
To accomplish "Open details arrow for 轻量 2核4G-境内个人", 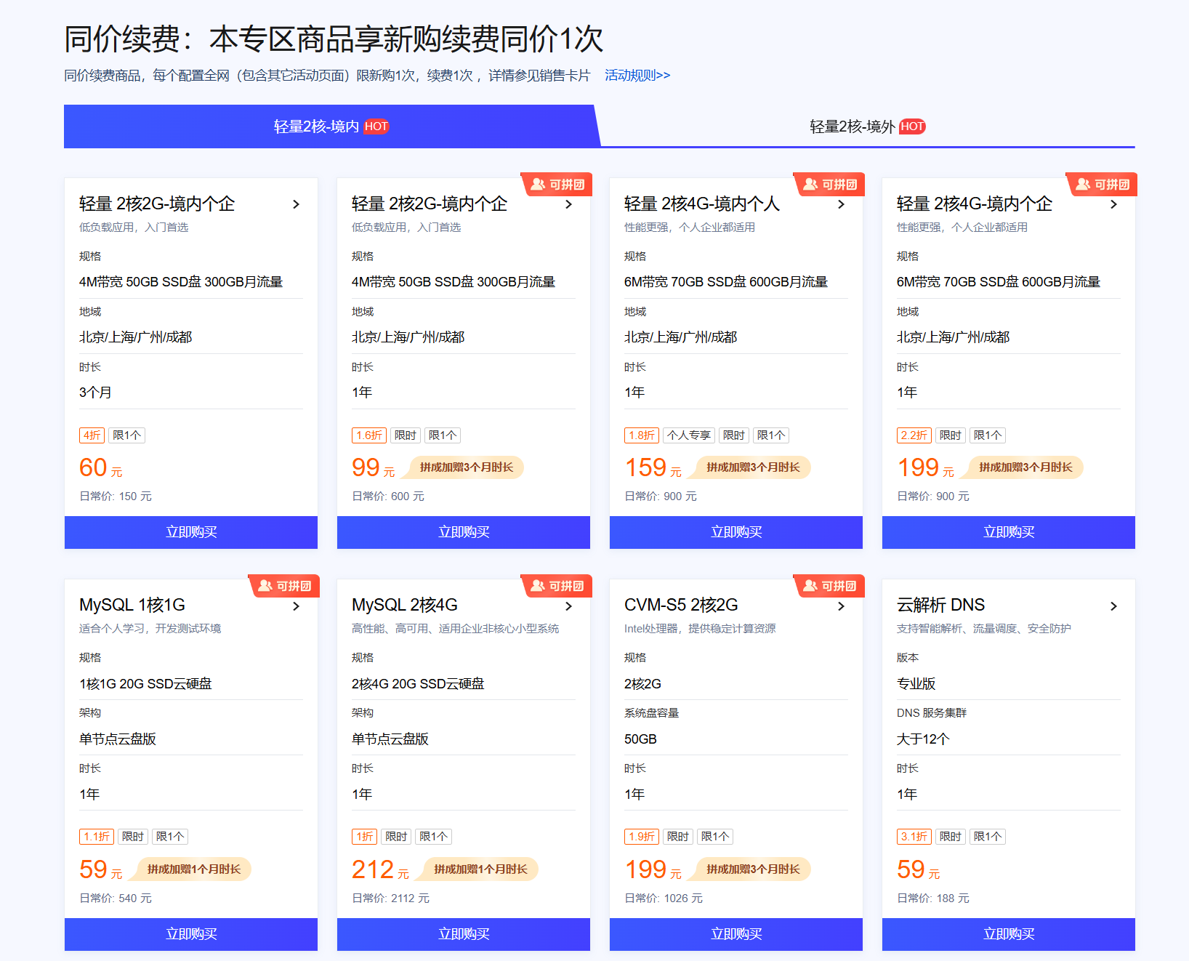I will coord(841,204).
